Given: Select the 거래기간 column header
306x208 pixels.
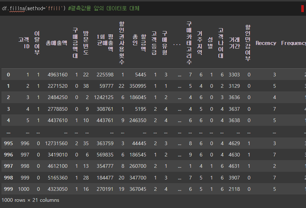Looking at the screenshot, I should coord(234,43).
